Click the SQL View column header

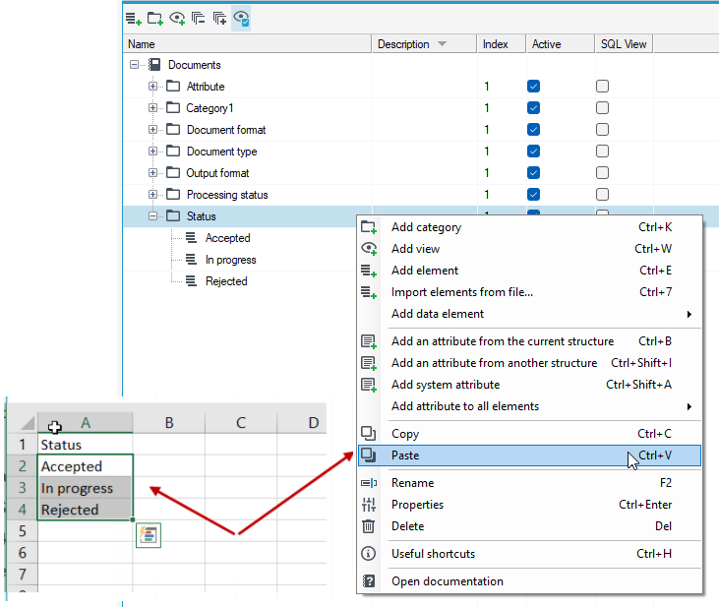click(624, 44)
